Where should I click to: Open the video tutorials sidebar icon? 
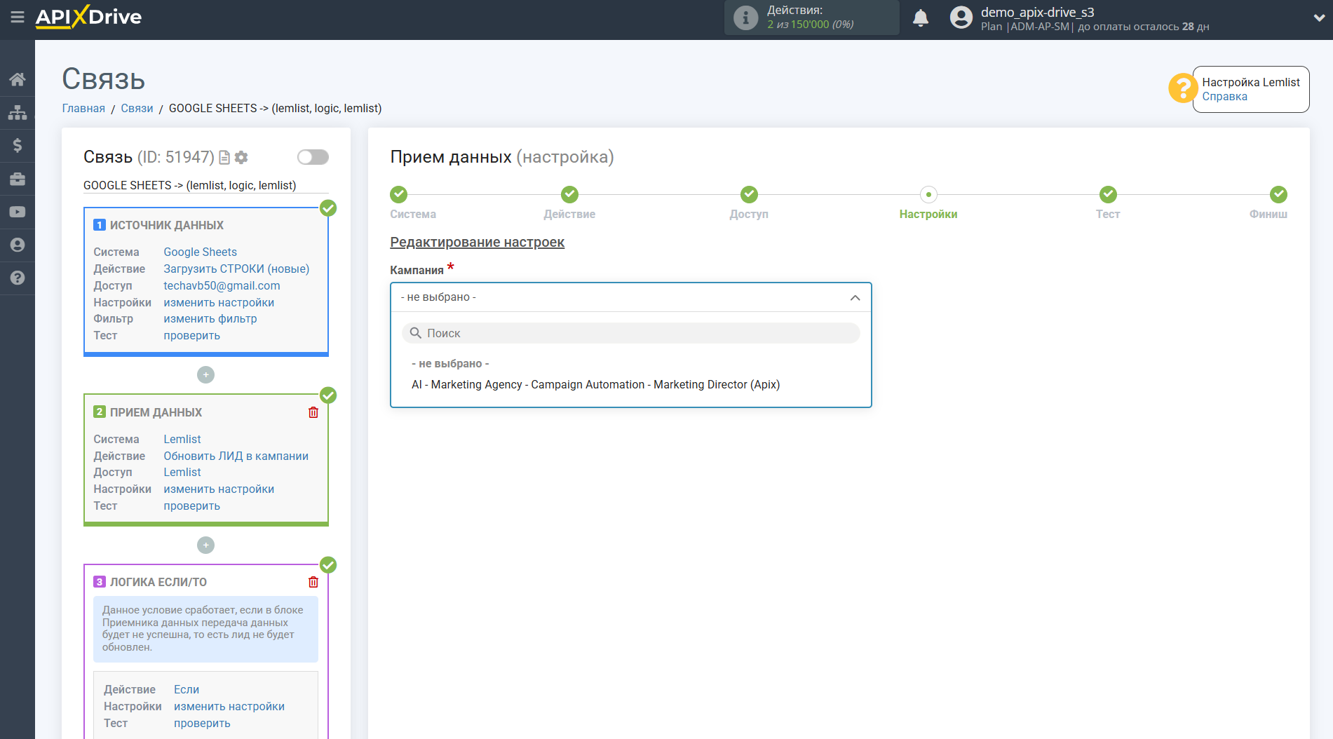point(18,212)
